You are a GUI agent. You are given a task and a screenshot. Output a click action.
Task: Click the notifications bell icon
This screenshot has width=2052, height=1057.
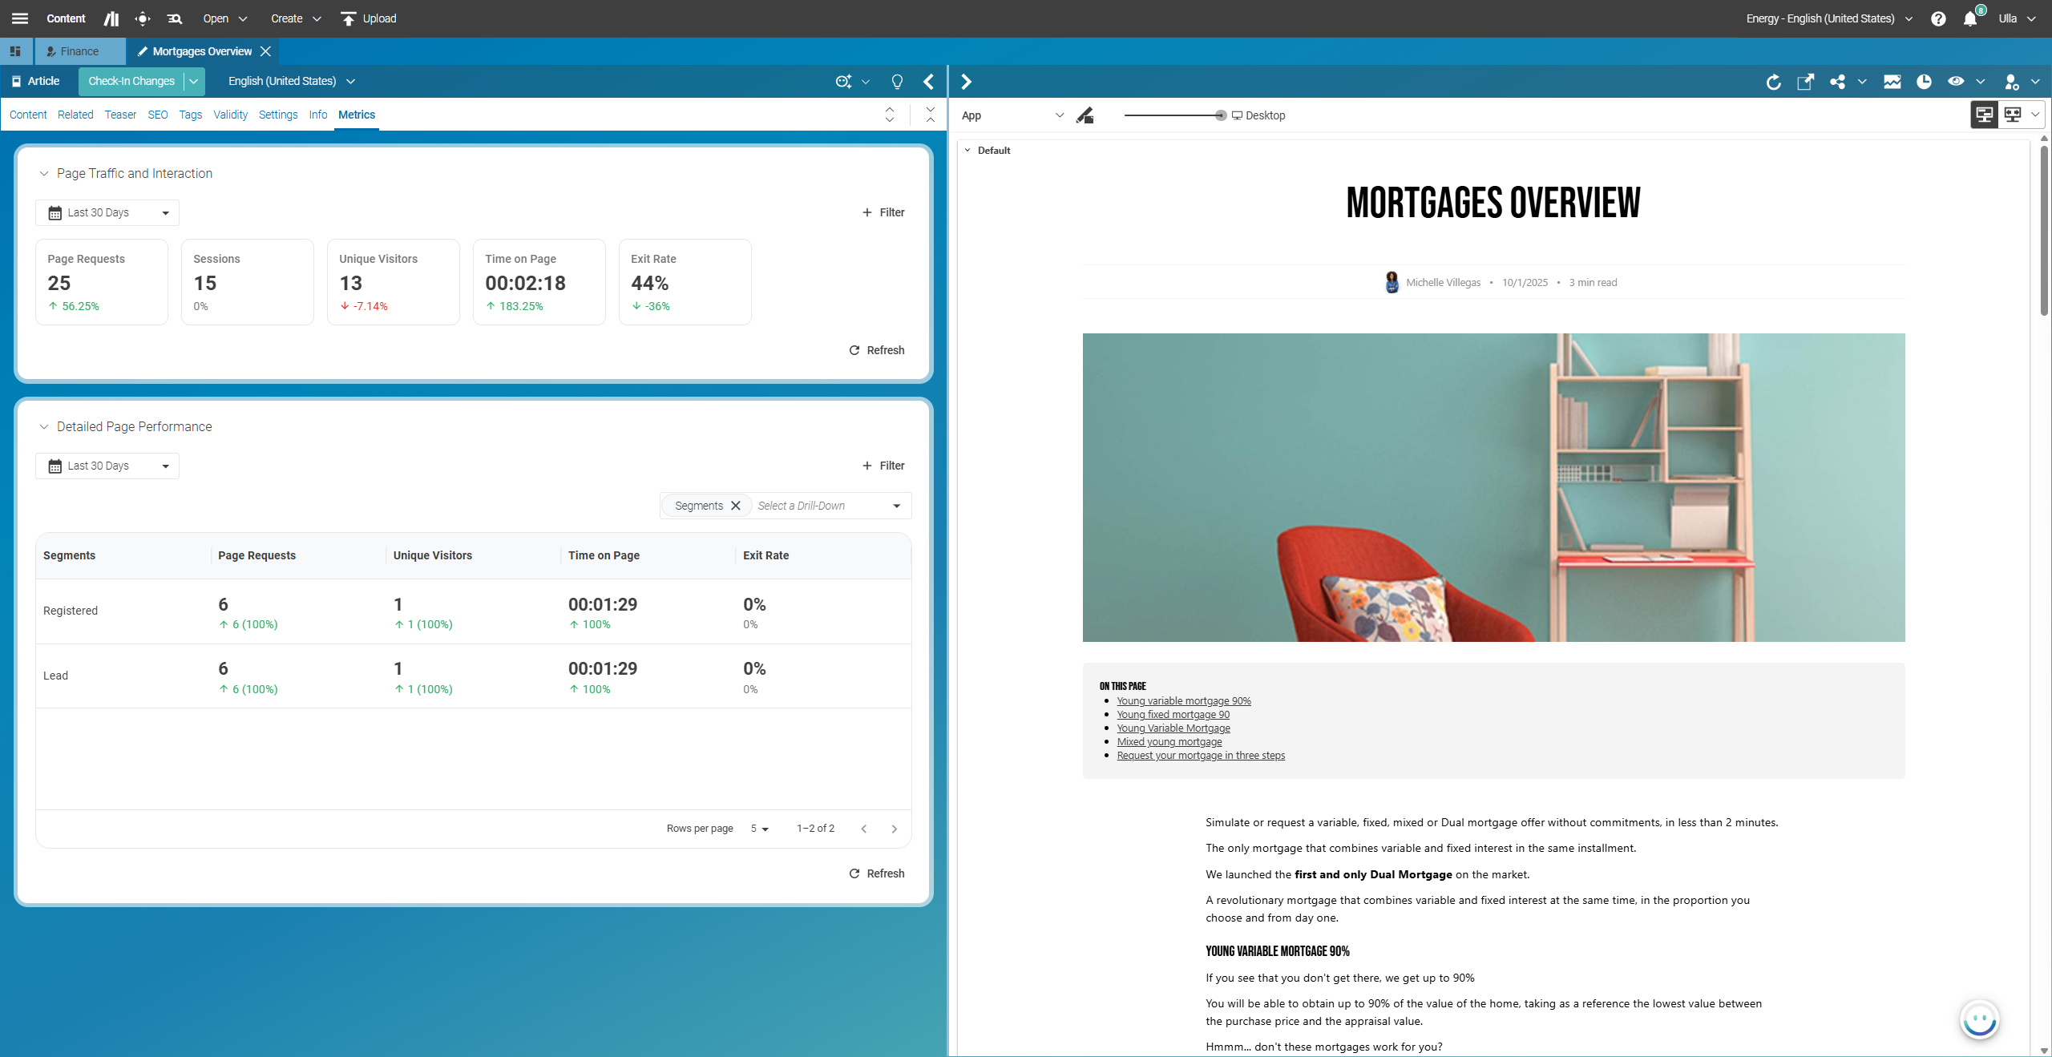[x=1970, y=18]
